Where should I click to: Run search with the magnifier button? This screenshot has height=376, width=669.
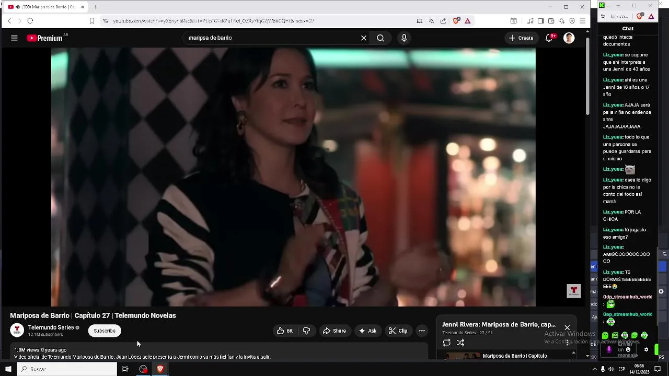[x=380, y=38]
